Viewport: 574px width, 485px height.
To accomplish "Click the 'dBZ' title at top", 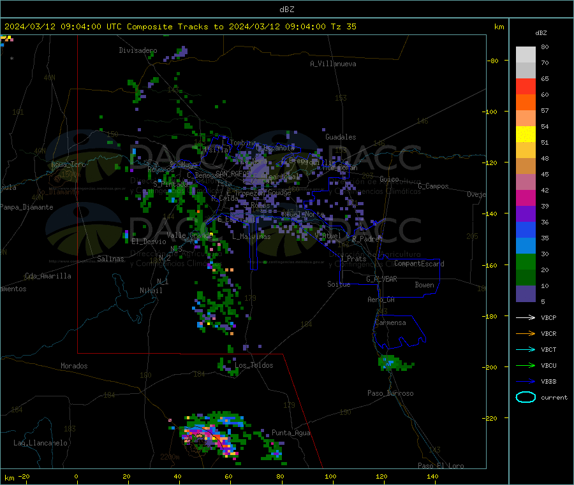I will [286, 10].
